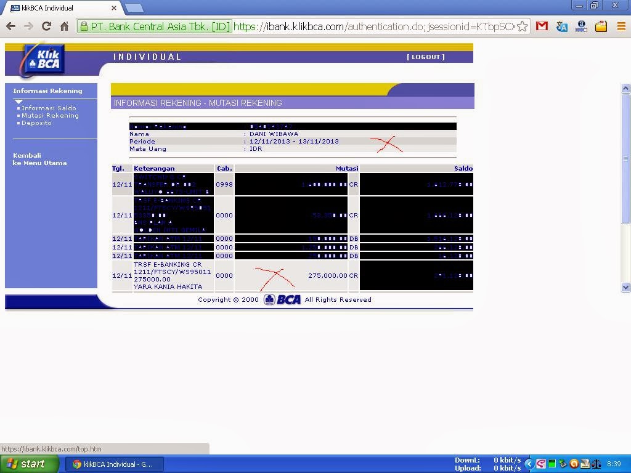Click the balance scales tray icon
The image size is (631, 473).
pyautogui.click(x=596, y=464)
